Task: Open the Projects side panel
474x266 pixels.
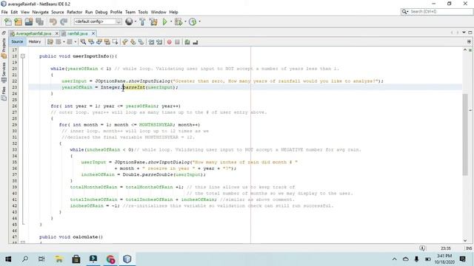Action: [4, 48]
